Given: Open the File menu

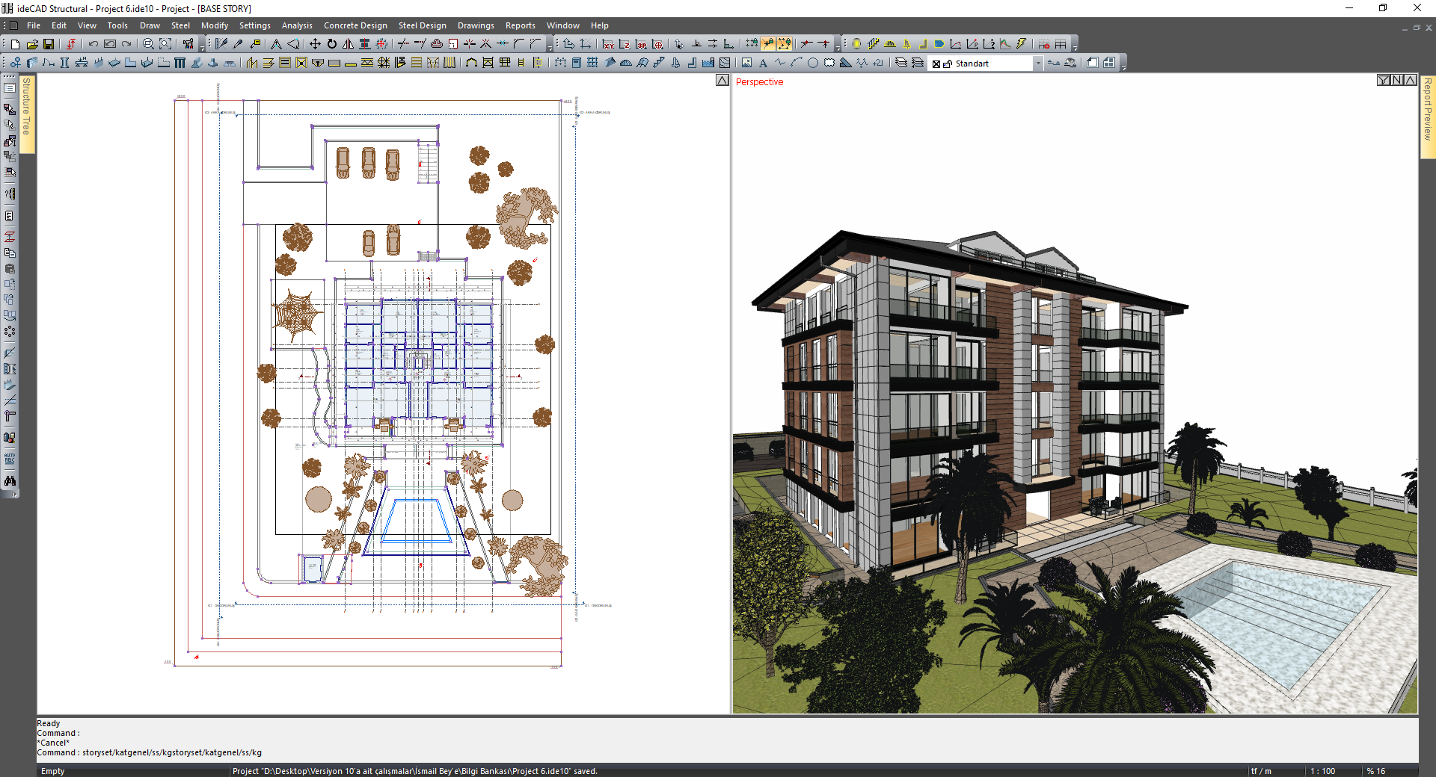Looking at the screenshot, I should [x=34, y=25].
